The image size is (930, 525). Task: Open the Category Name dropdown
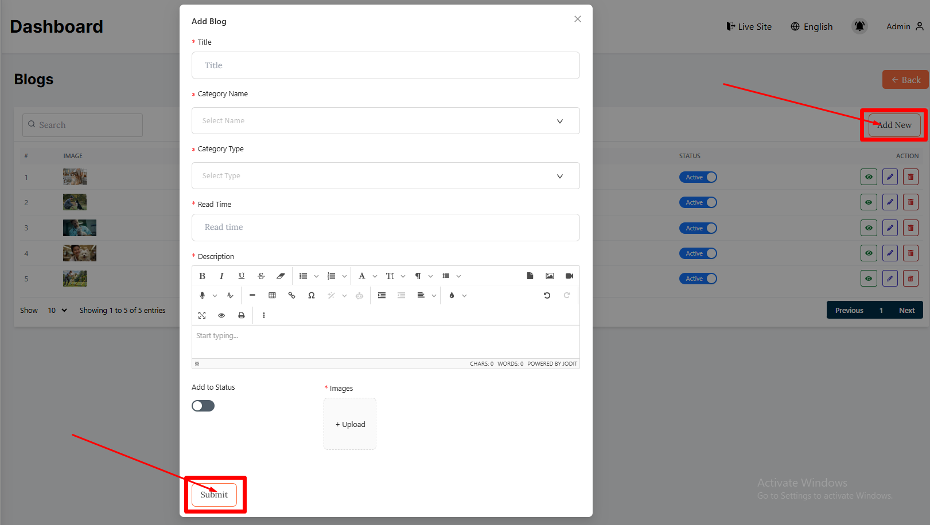(x=386, y=121)
